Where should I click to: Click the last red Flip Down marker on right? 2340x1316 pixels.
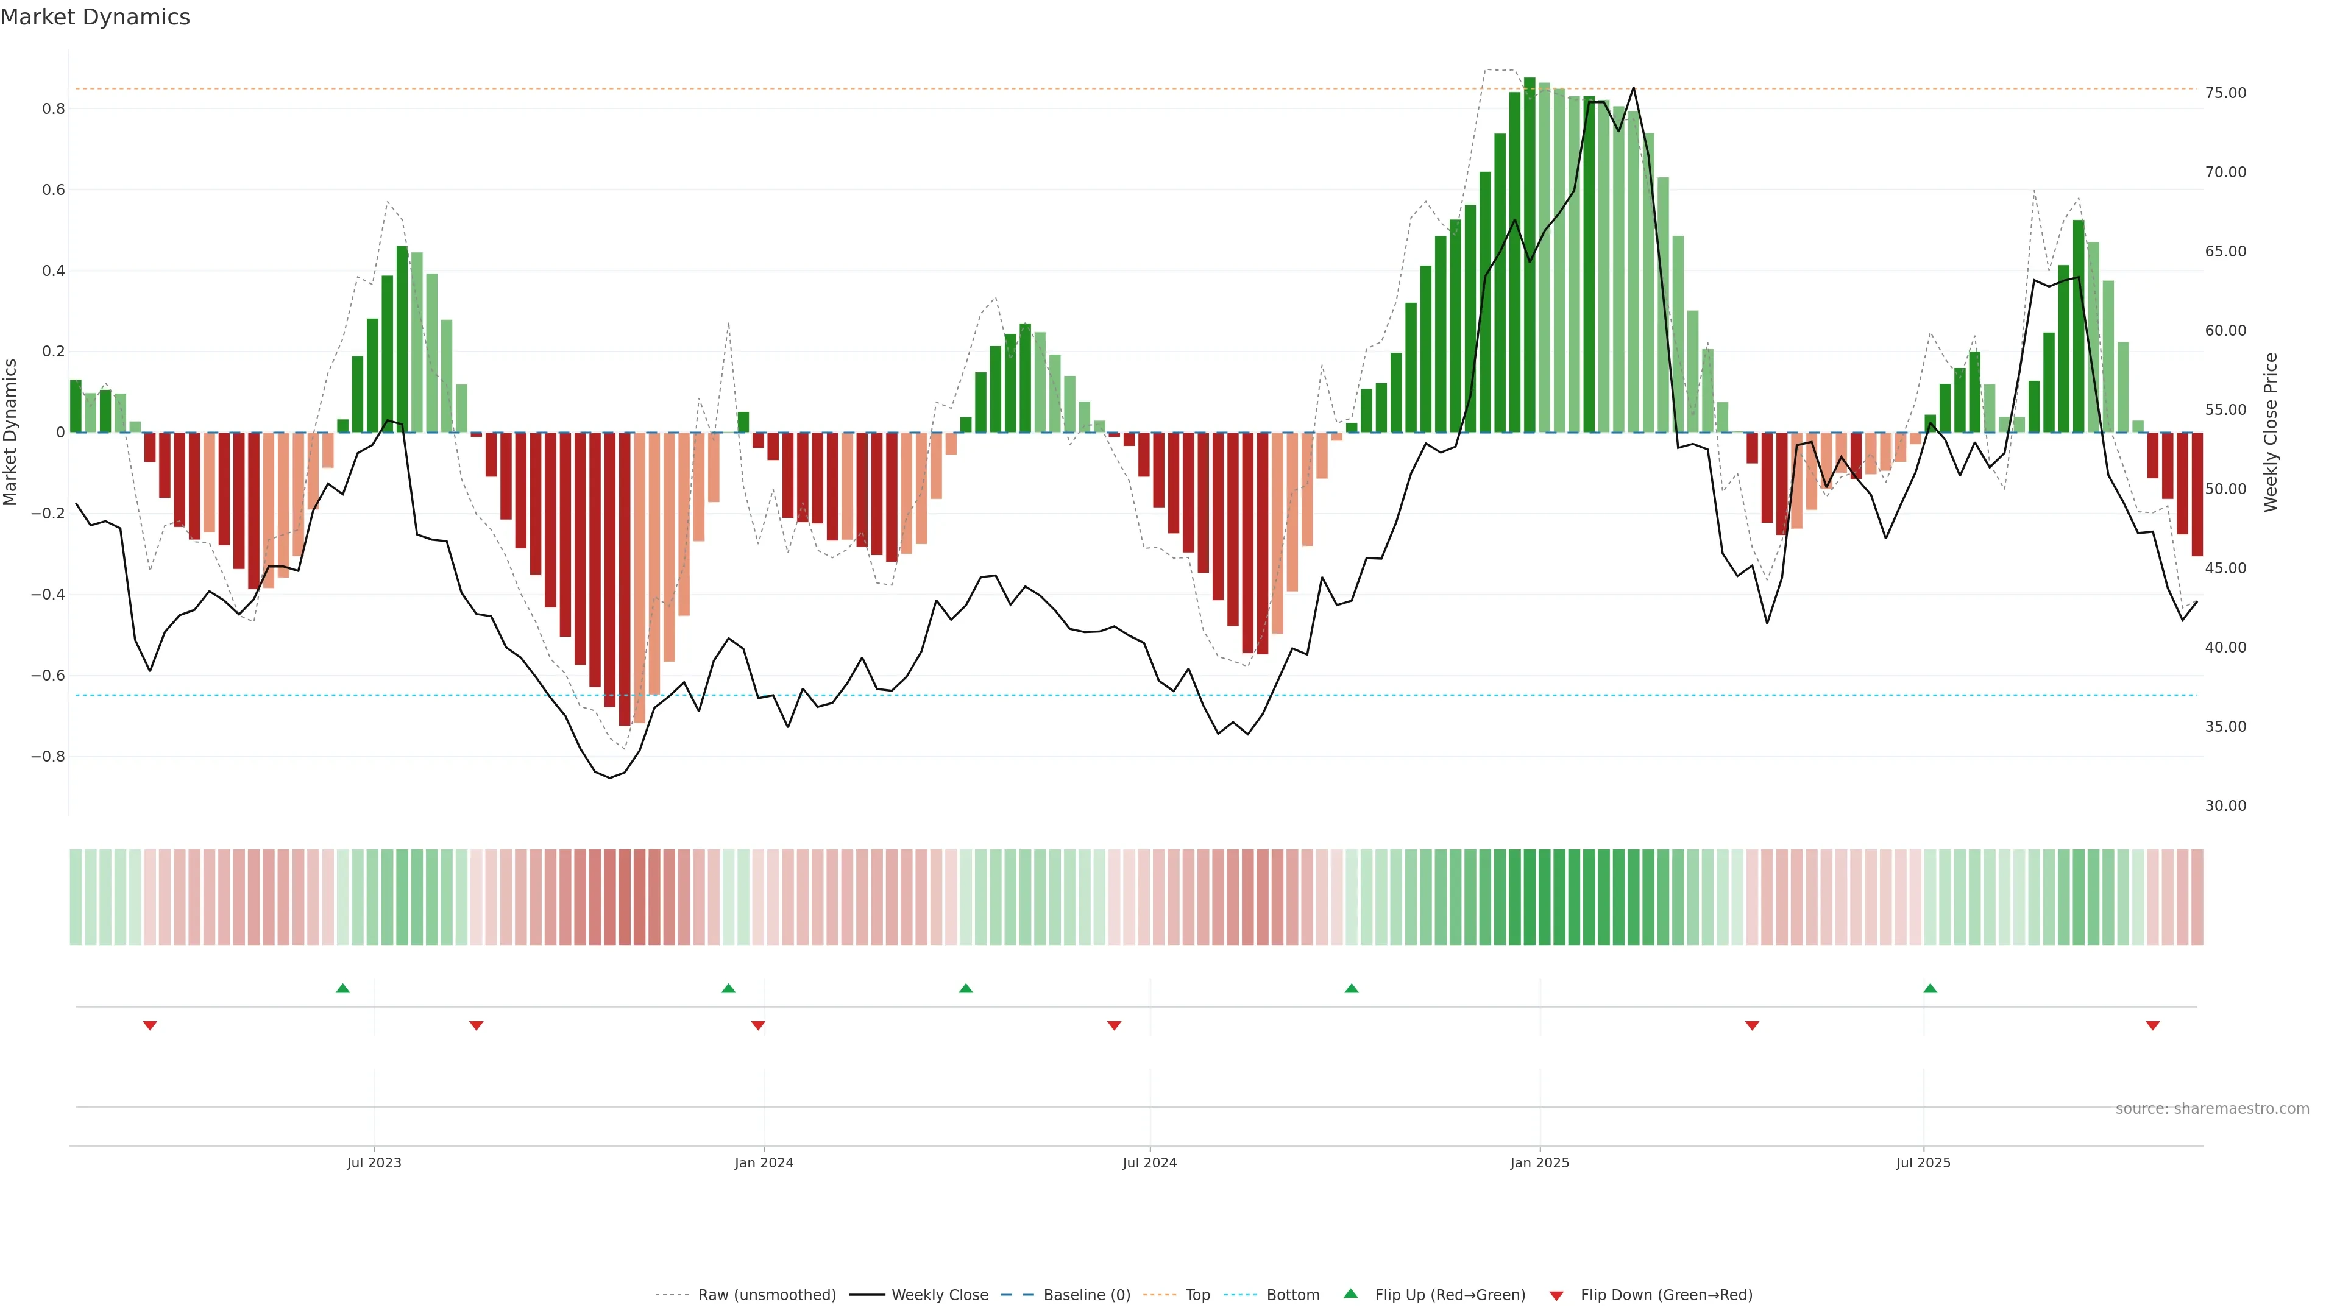(x=2152, y=1025)
